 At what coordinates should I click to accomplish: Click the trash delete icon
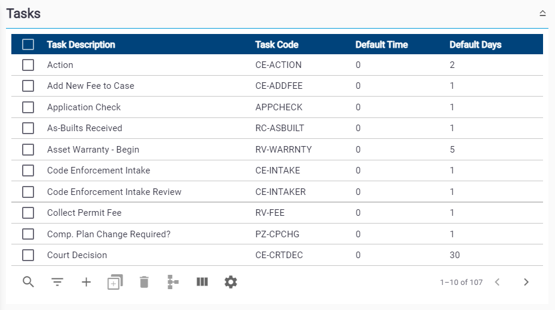click(x=144, y=282)
